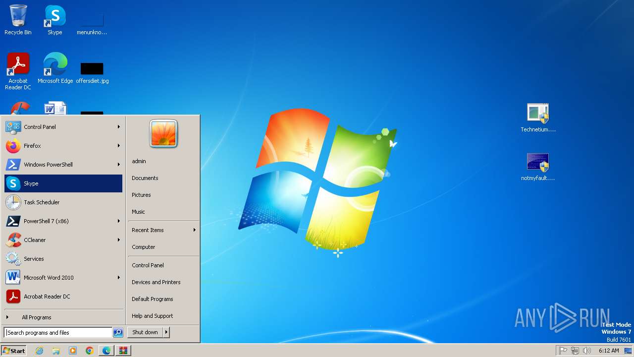Click volume speaker tray icon
Viewport: 634px width, 357px height.
[x=587, y=351]
